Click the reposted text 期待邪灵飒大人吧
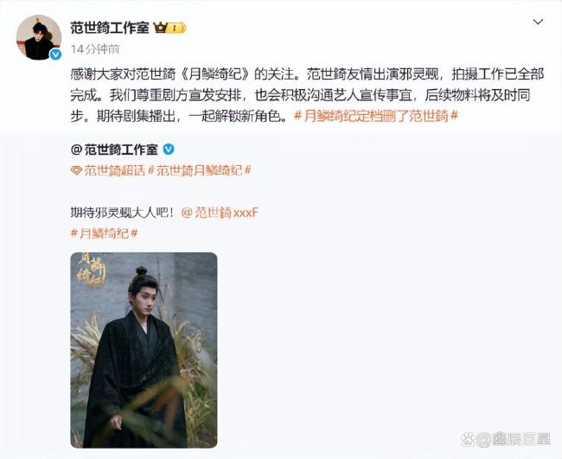The image size is (562, 459). [122, 213]
